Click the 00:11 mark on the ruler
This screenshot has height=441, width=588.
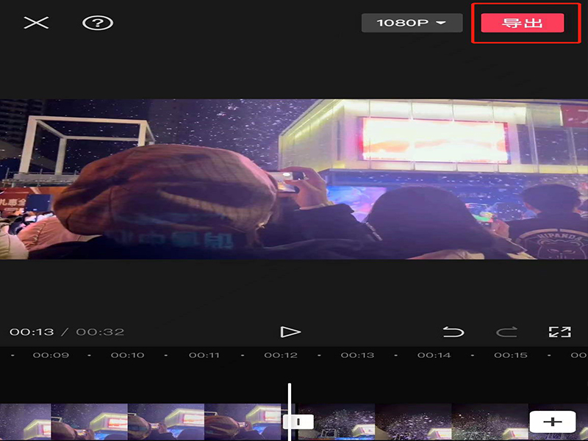pyautogui.click(x=204, y=356)
